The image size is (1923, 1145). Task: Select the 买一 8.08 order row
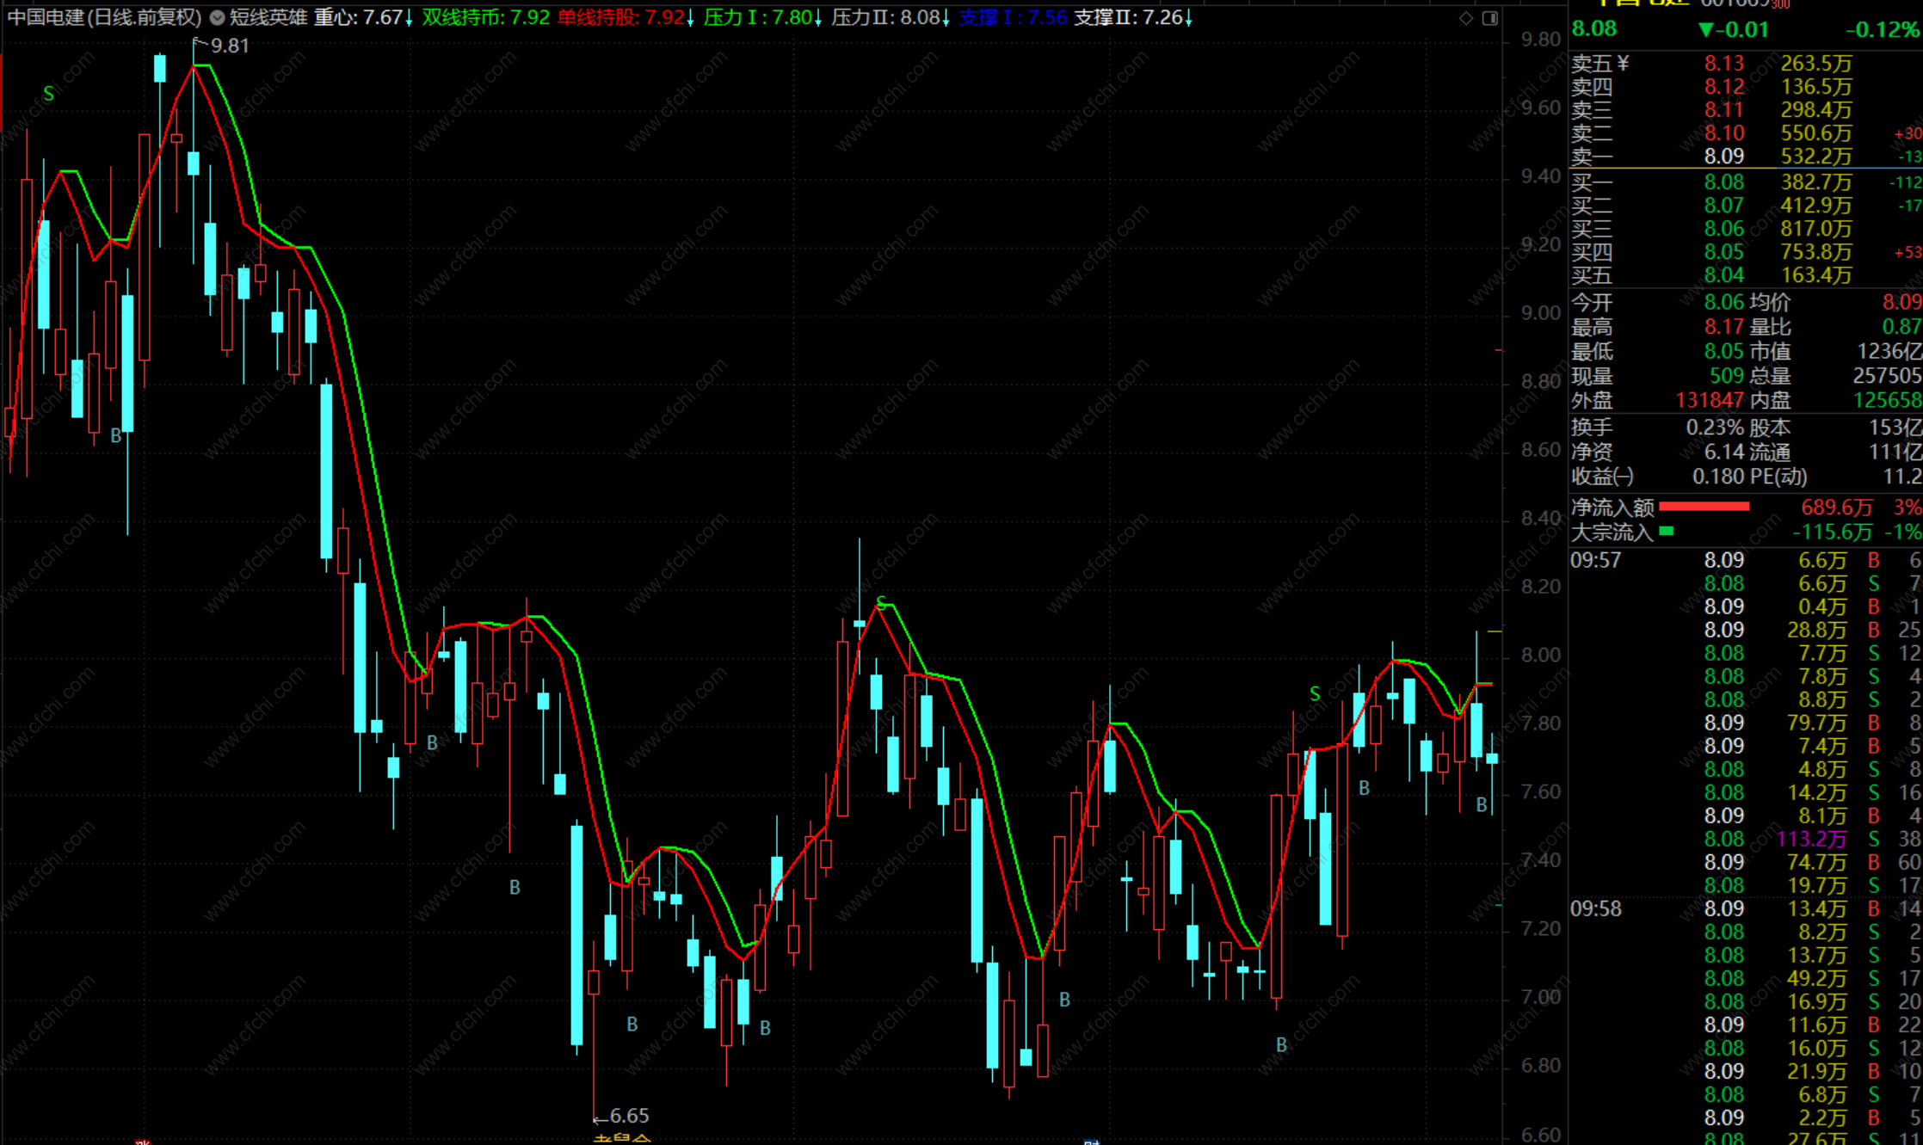click(1723, 182)
